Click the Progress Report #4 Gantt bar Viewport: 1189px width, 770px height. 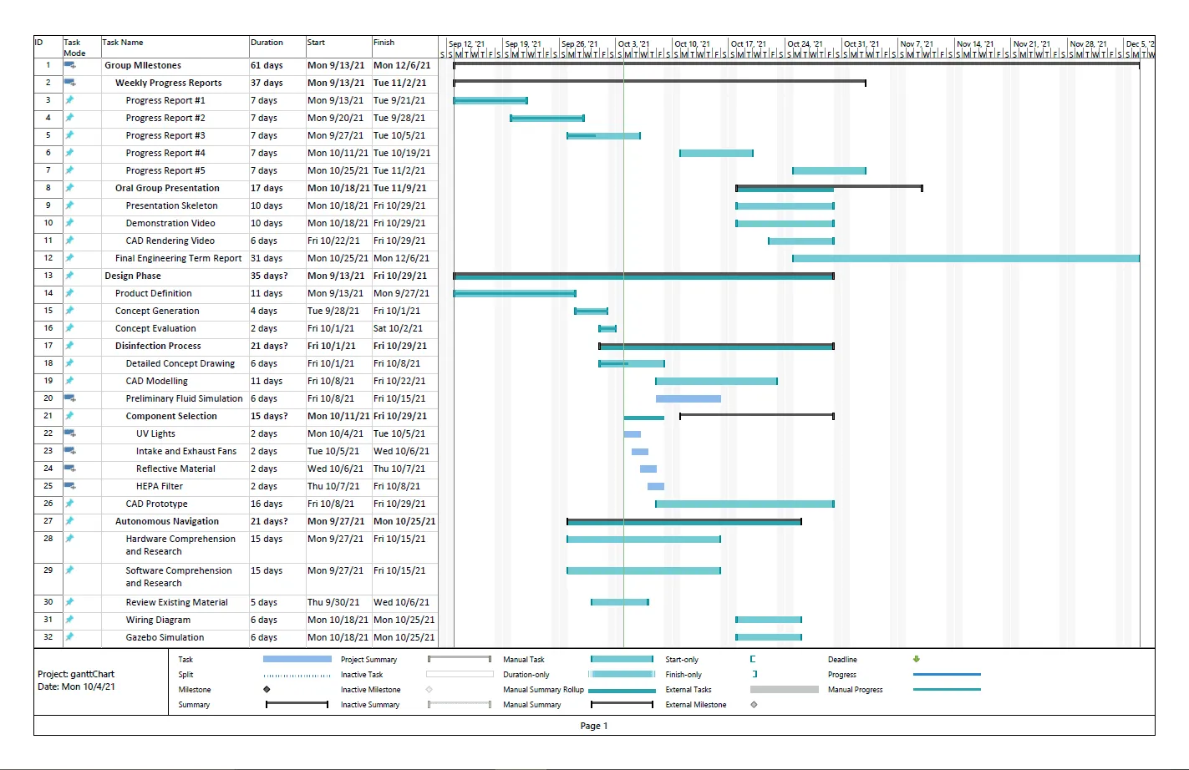(716, 154)
